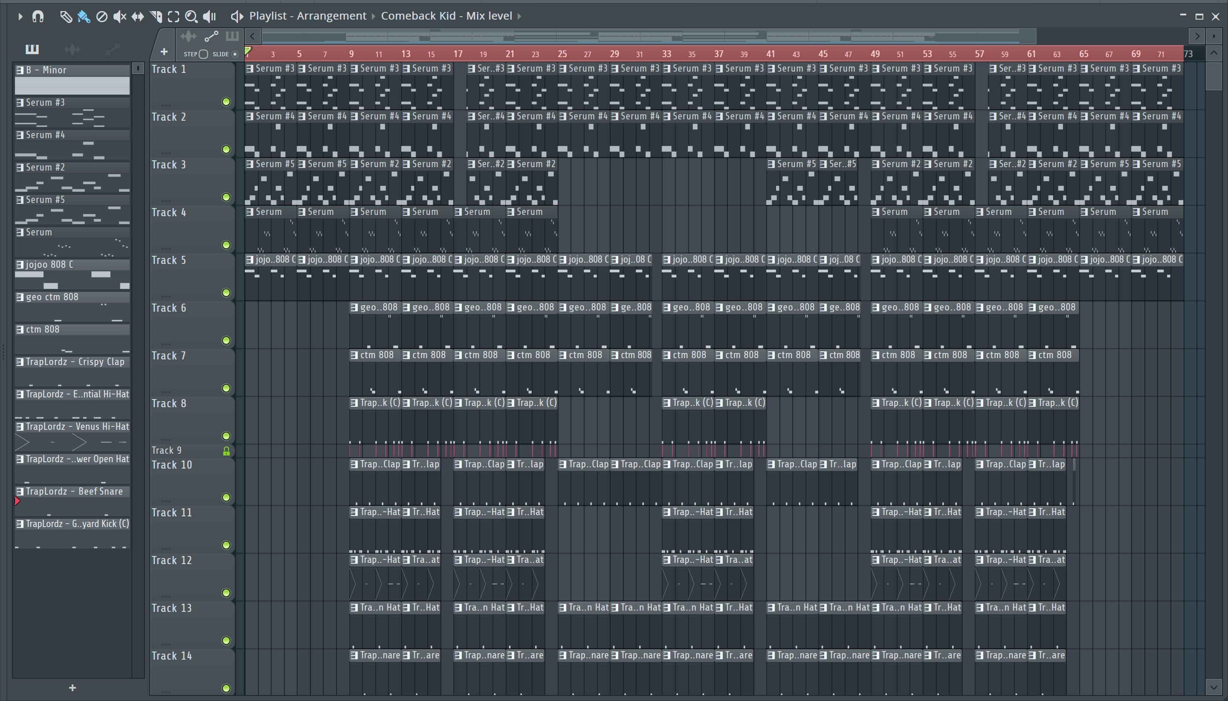Mute Track 8 via its green LED
This screenshot has width=1228, height=701.
coord(226,436)
